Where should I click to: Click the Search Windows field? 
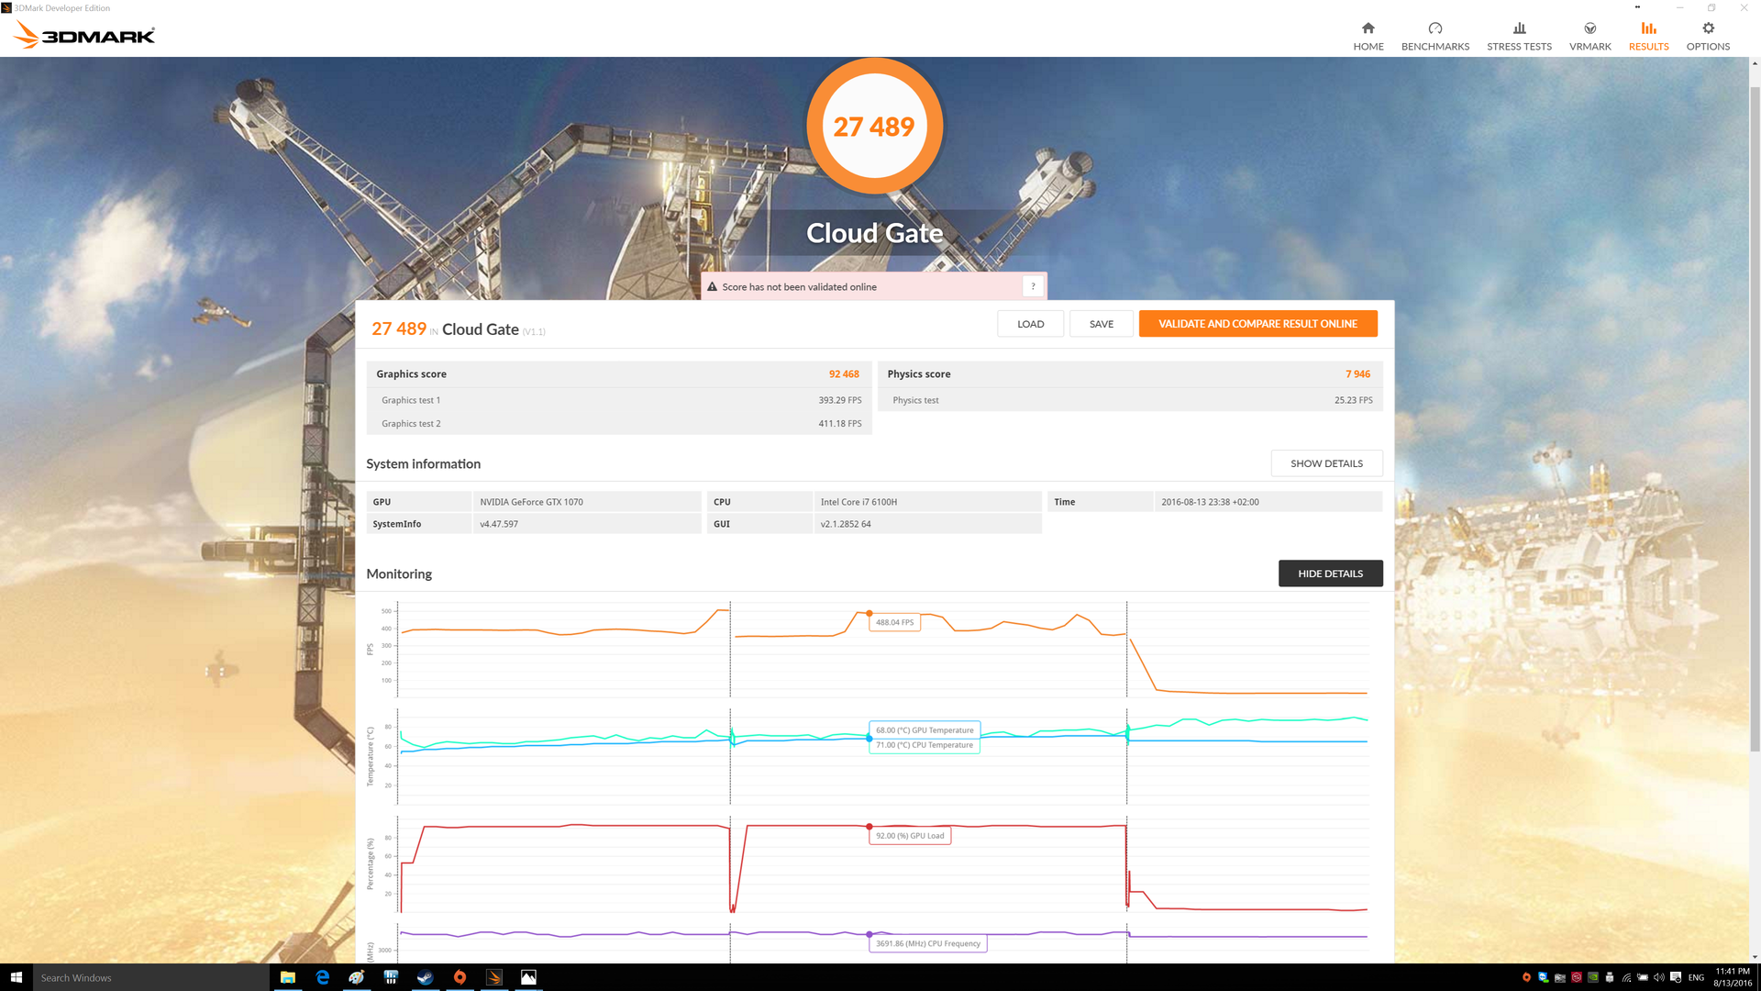(151, 977)
